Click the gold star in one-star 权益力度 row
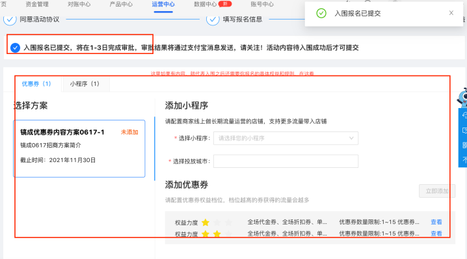Screen dimensions: 467x259 205,223
